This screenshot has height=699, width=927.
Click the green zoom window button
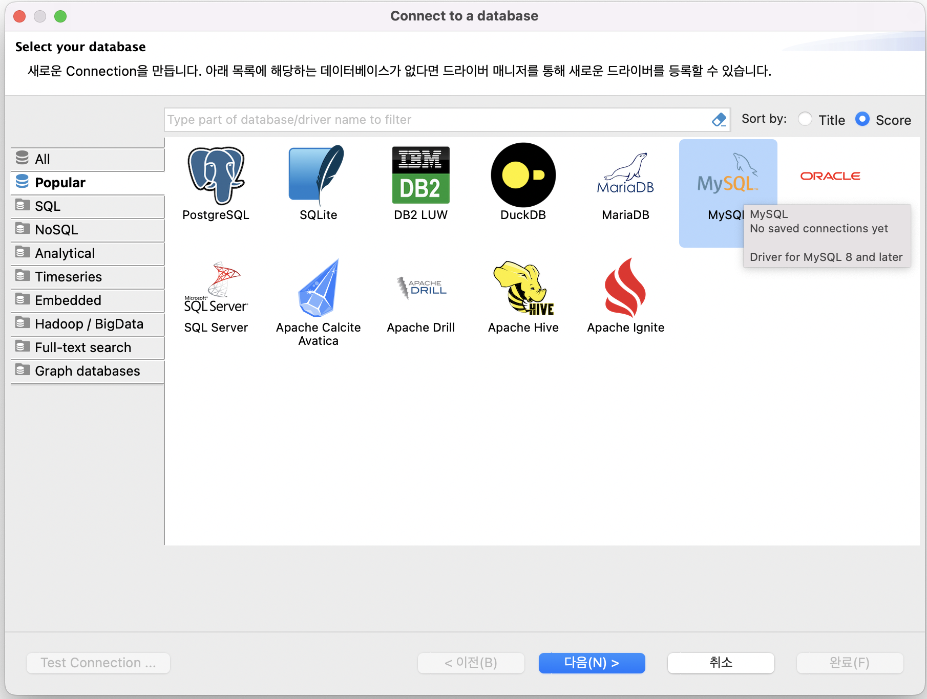pos(60,16)
